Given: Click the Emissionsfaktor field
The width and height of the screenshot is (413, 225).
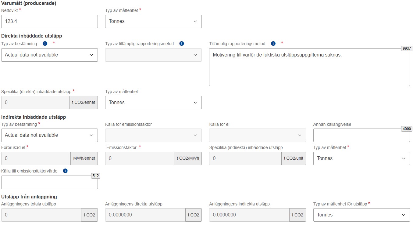Looking at the screenshot, I should [140, 158].
